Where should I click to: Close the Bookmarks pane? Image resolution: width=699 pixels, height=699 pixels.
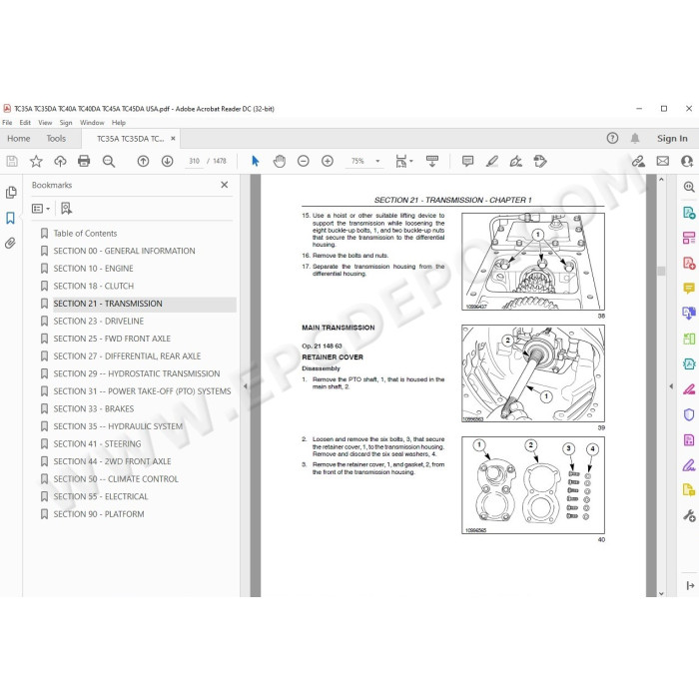[225, 185]
